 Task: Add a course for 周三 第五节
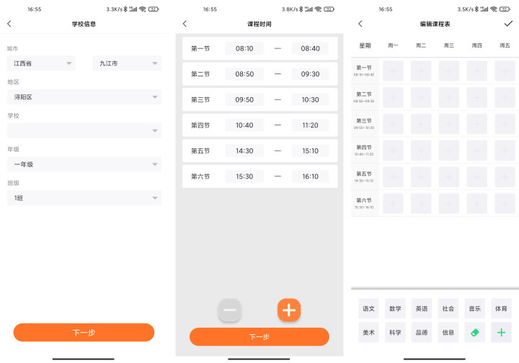point(449,177)
